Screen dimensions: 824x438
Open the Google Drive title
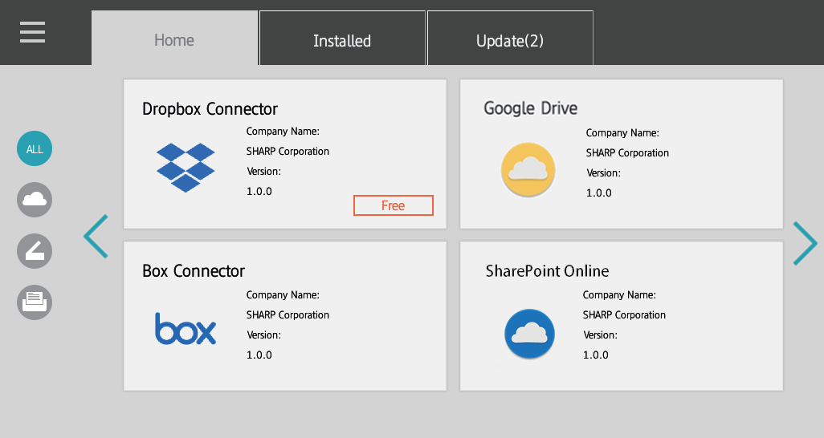[x=530, y=108]
